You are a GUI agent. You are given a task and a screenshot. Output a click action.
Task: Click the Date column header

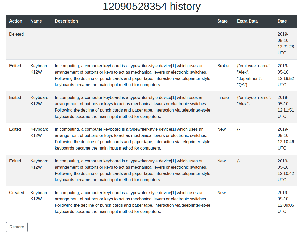click(x=282, y=21)
